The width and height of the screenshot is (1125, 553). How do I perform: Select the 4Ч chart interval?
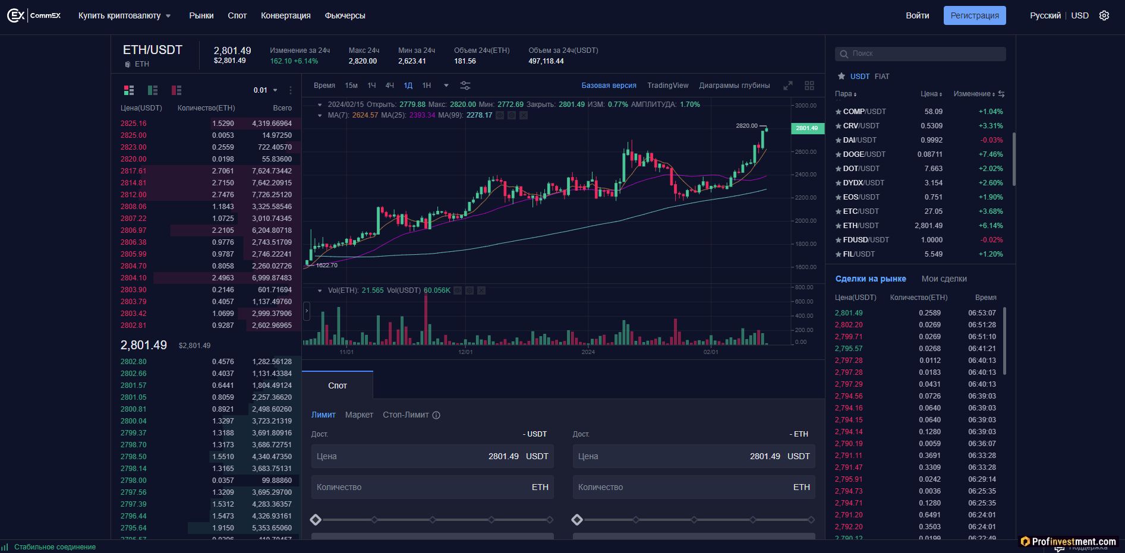[x=390, y=86]
